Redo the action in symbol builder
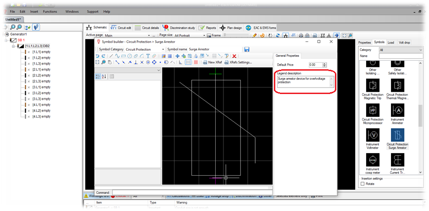Image resolution: width=429 pixels, height=211 pixels. pyautogui.click(x=103, y=56)
